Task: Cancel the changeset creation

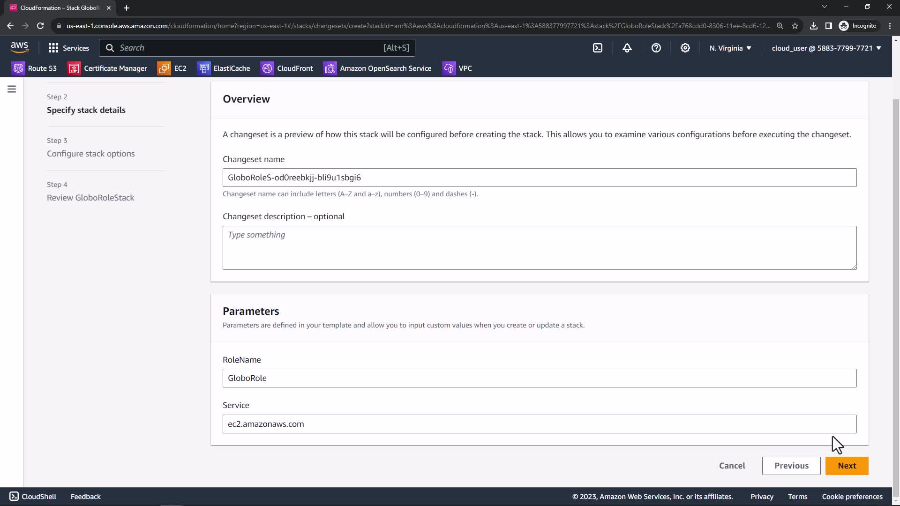Action: point(732,466)
